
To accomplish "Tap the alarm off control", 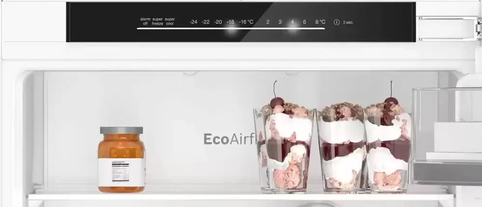I will pos(145,21).
